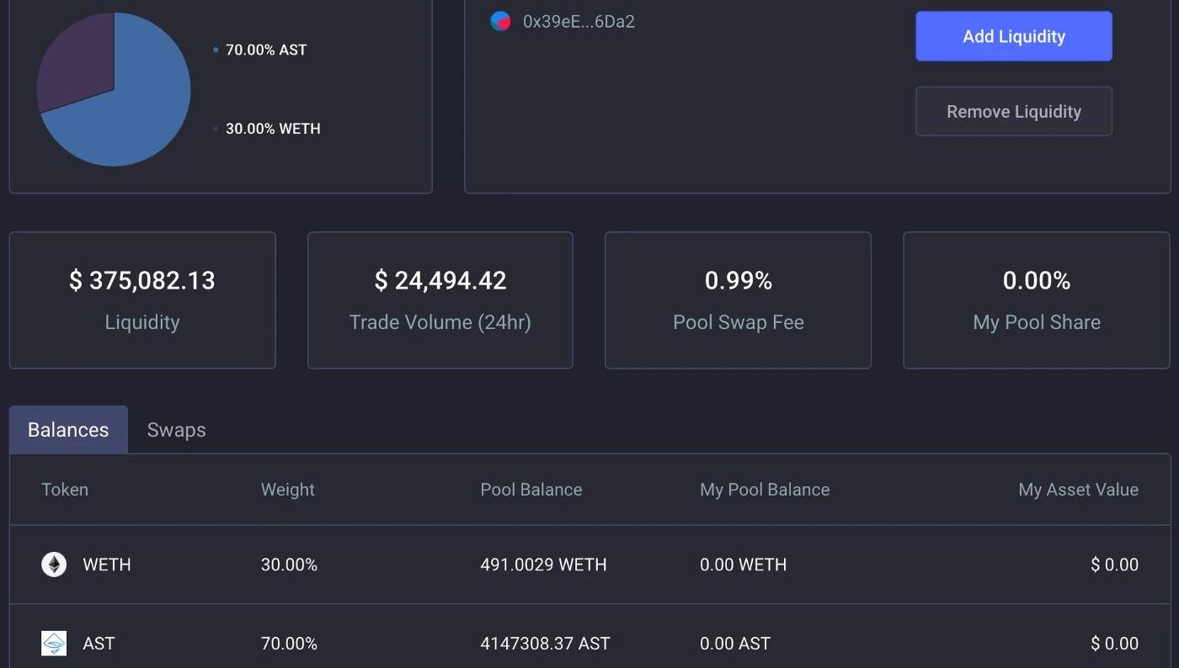The height and width of the screenshot is (668, 1179).
Task: Click the My Pool Share card
Action: click(1036, 300)
